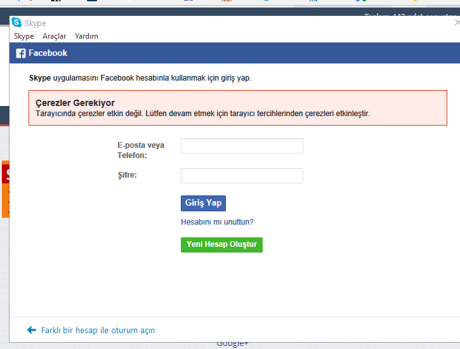Focus the Şifre password field
This screenshot has width=460, height=349.
242,176
